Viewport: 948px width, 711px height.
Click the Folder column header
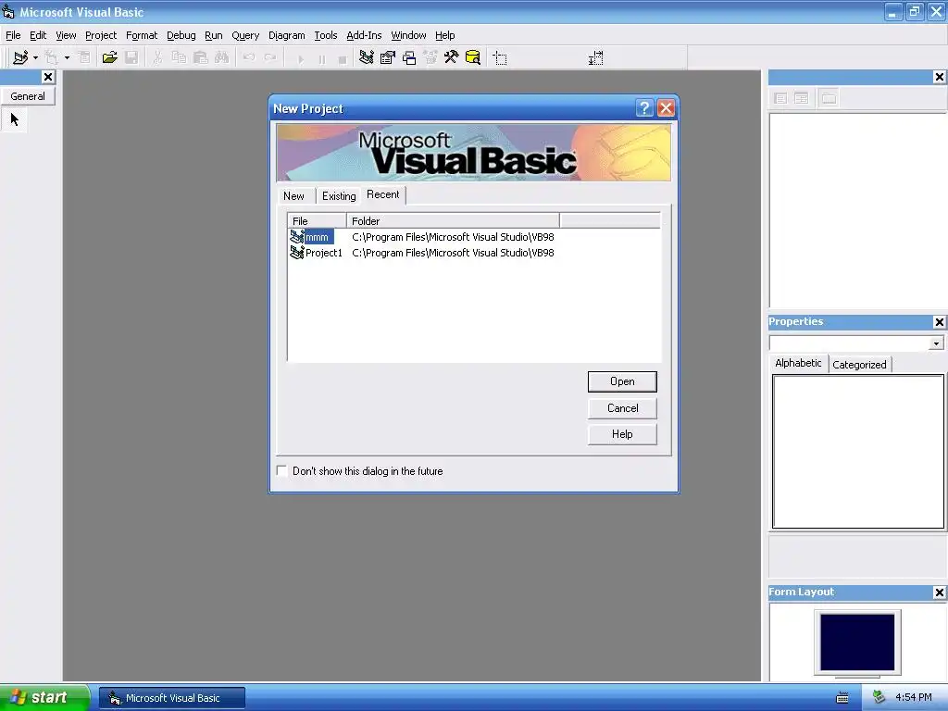pos(453,220)
